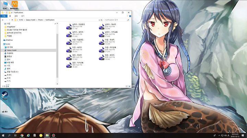Open the yellow circle app on taskbar

click(41, 135)
